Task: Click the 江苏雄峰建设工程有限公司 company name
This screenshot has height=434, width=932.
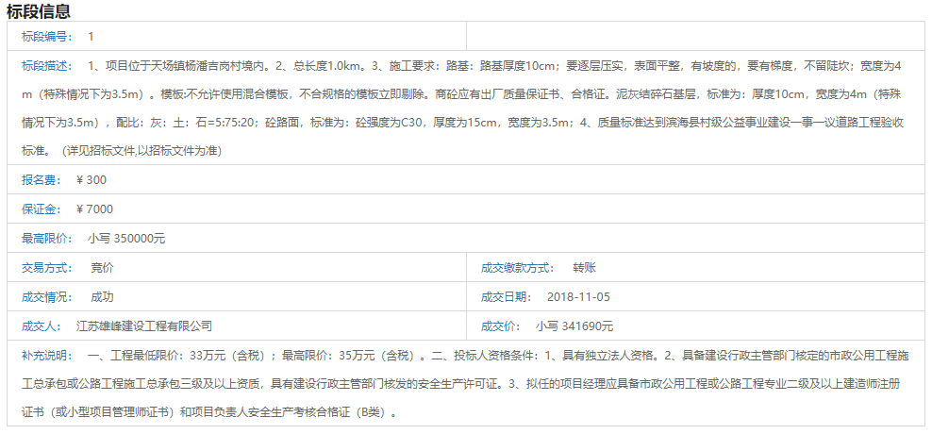Action: coord(144,326)
